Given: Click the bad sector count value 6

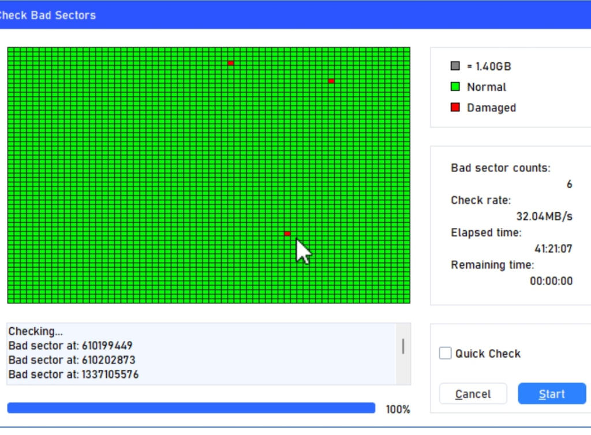Looking at the screenshot, I should (569, 185).
